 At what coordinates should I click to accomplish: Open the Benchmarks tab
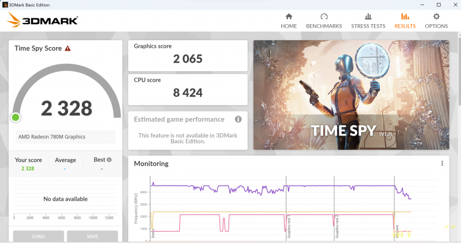pyautogui.click(x=324, y=21)
